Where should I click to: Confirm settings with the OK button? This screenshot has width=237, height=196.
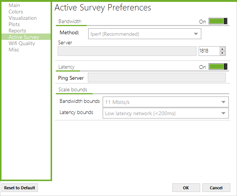pos(186,188)
